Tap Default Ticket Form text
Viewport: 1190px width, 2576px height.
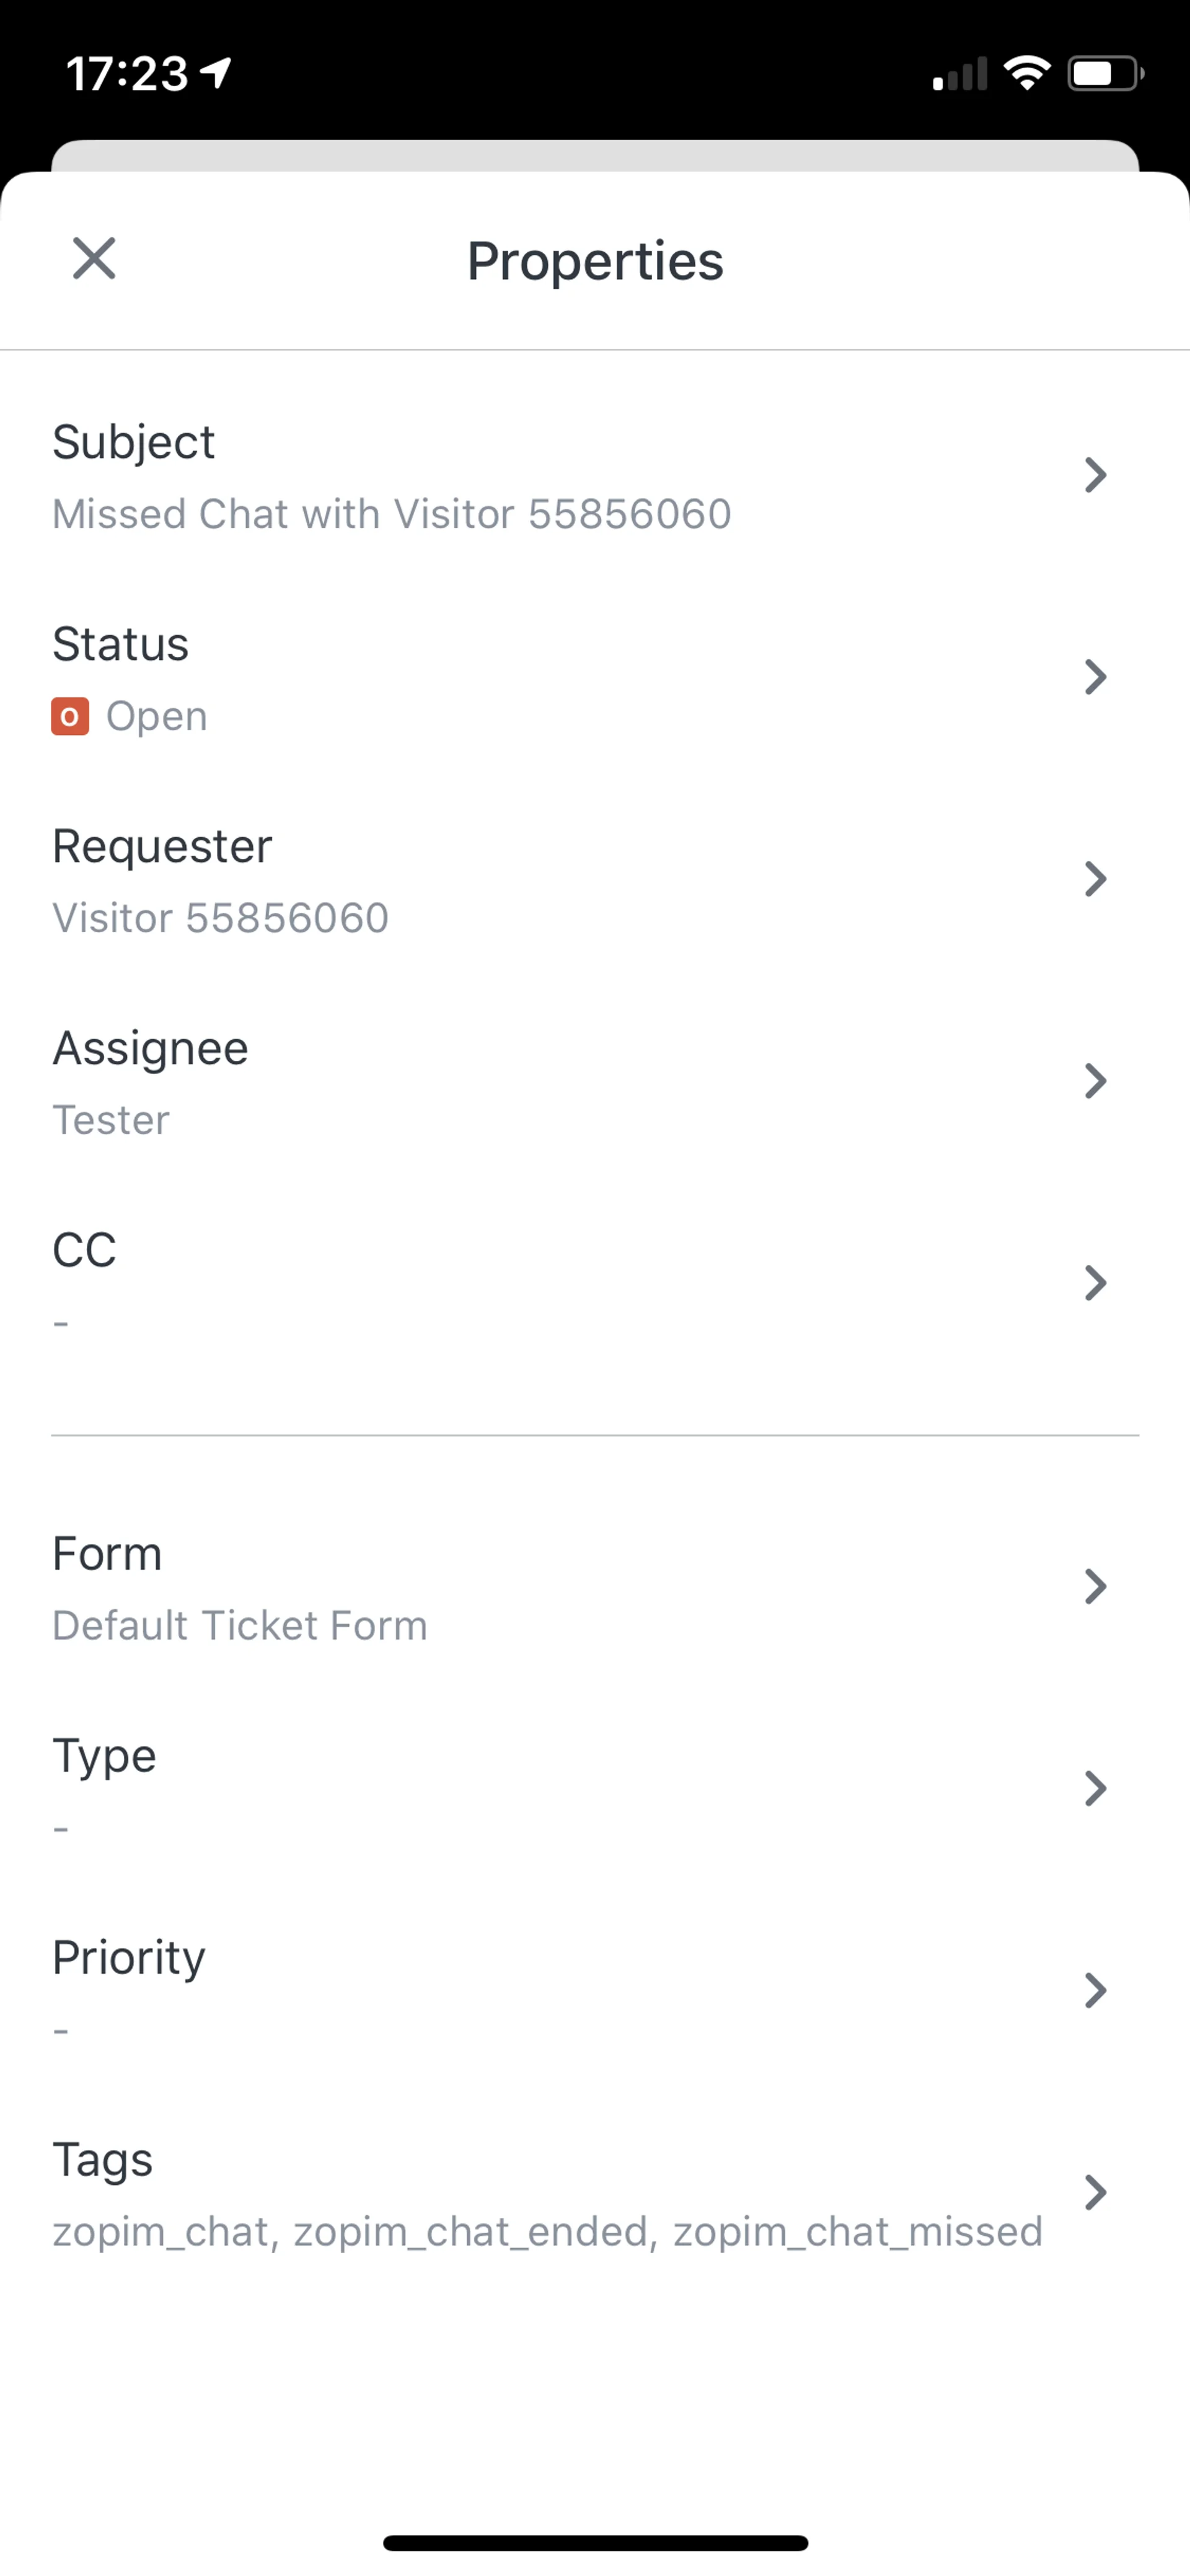coord(240,1625)
